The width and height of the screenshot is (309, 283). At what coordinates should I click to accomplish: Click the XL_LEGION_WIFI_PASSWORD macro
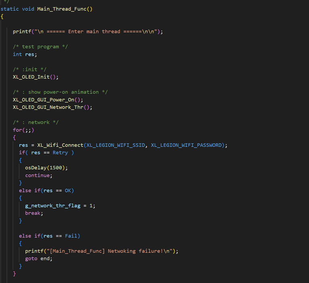click(x=186, y=145)
